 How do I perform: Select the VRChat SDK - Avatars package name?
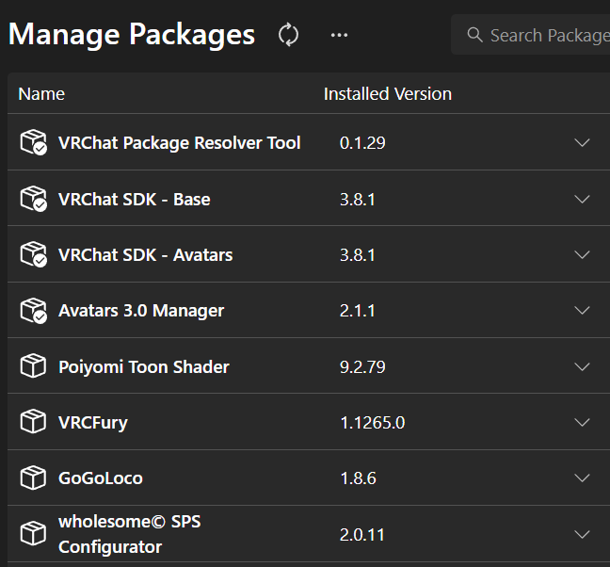pos(145,254)
